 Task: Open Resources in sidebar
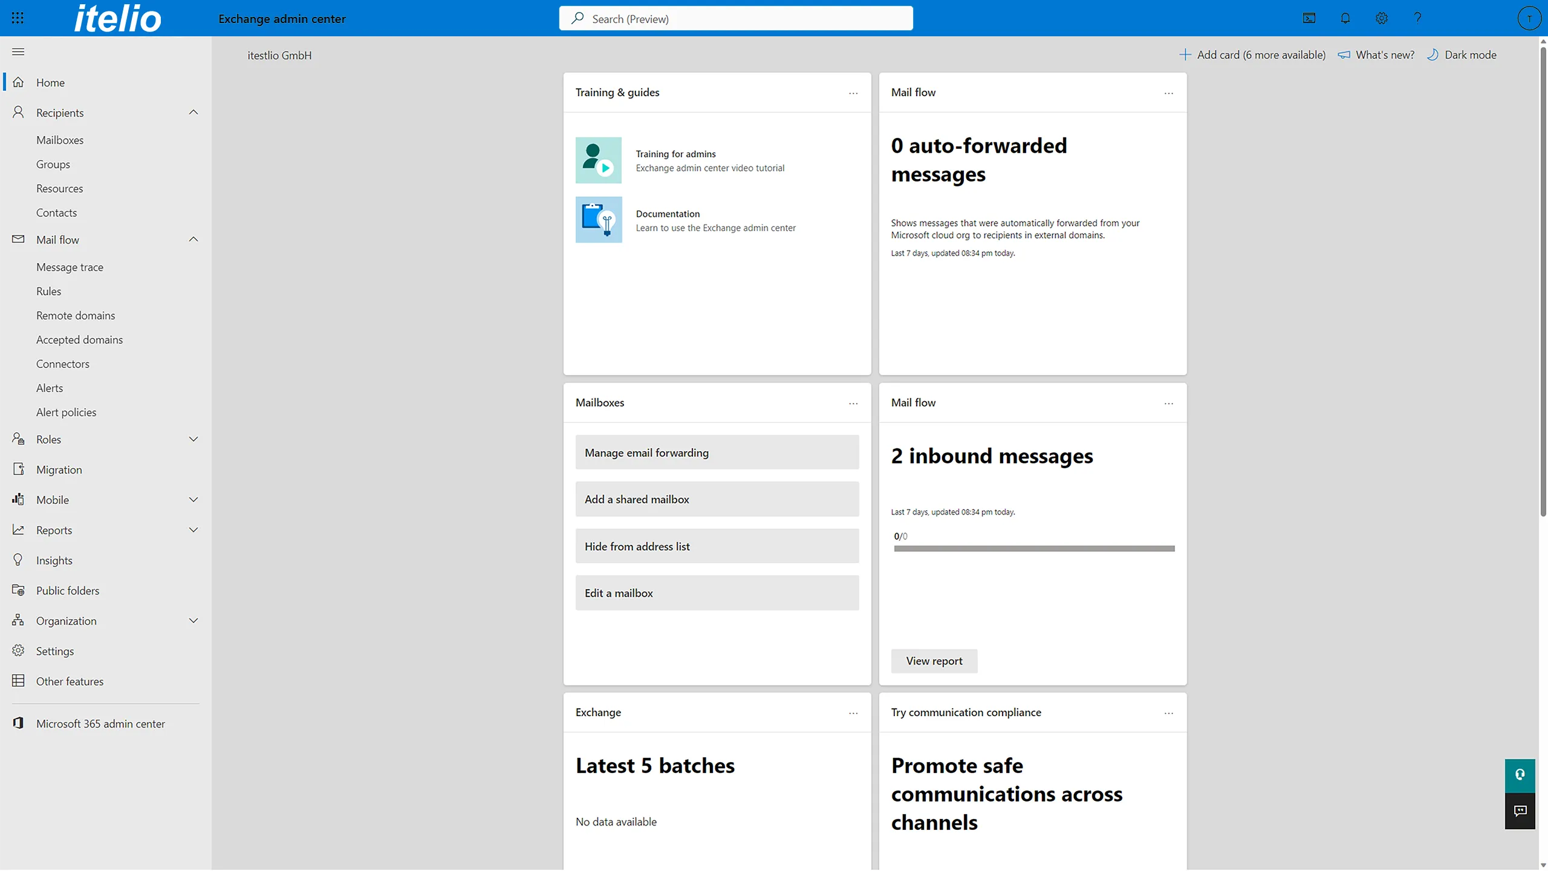pyautogui.click(x=60, y=188)
